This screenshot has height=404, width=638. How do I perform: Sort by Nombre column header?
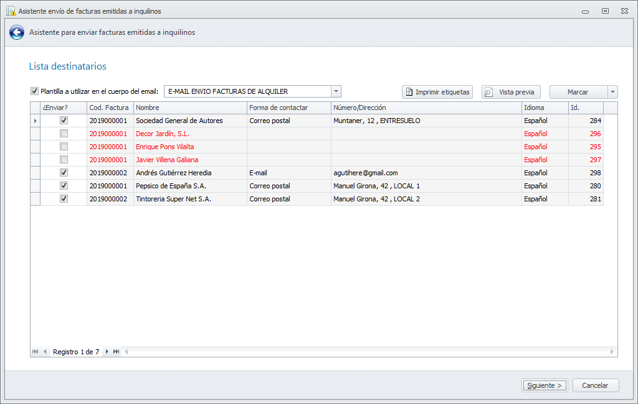click(190, 108)
